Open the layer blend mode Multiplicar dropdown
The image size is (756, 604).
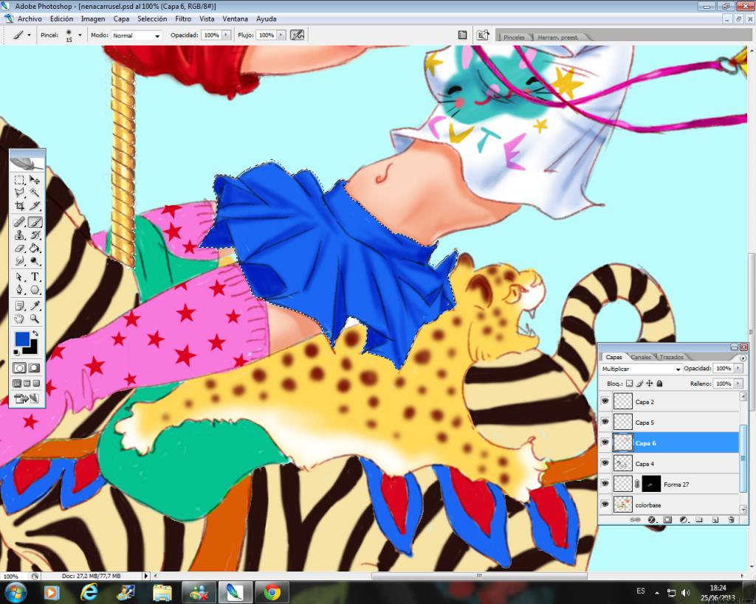(x=641, y=369)
